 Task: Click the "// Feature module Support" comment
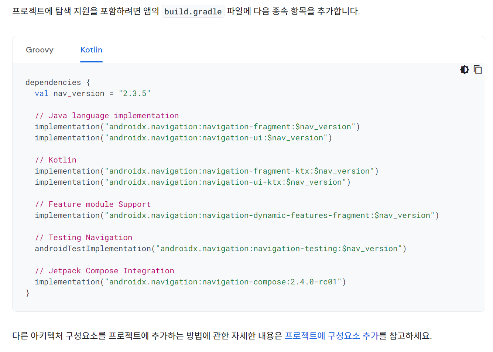pos(93,204)
